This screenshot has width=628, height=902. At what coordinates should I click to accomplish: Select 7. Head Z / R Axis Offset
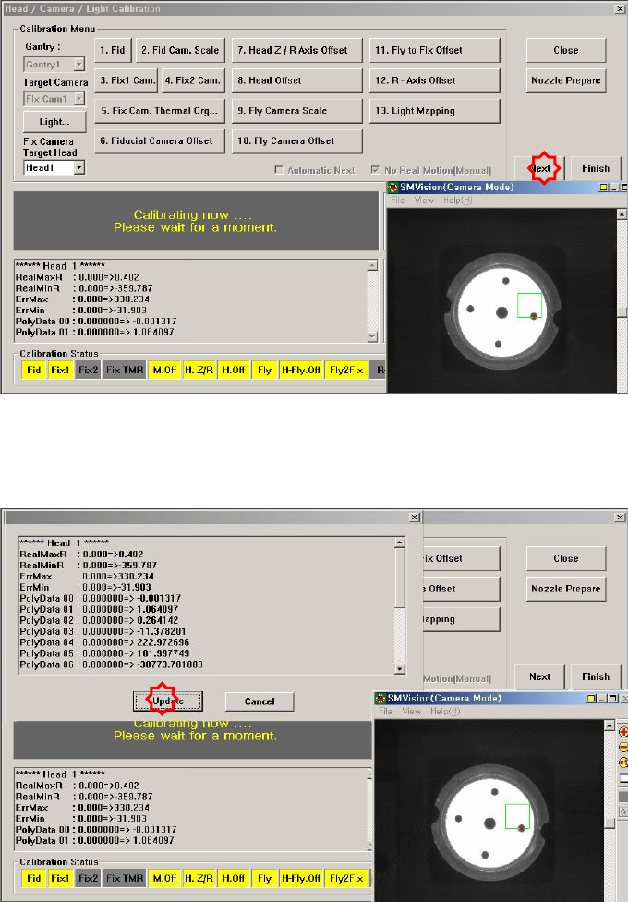coord(296,50)
